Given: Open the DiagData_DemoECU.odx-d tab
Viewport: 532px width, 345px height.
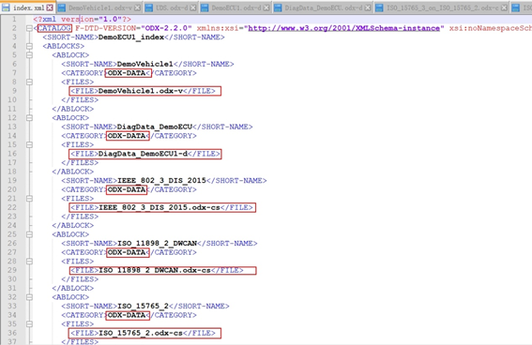Looking at the screenshot, I should click(x=324, y=7).
